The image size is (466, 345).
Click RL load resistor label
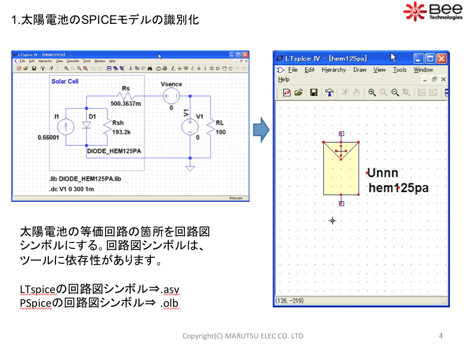coord(220,122)
